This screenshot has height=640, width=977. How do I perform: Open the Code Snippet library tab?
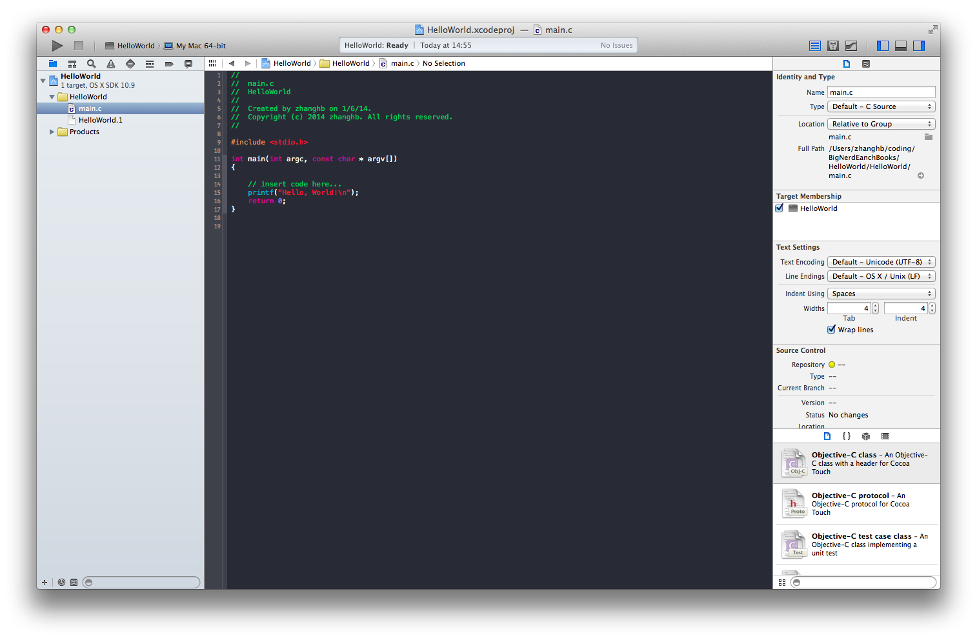point(847,436)
